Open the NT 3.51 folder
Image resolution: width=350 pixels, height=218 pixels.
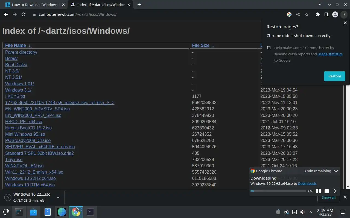(13, 77)
